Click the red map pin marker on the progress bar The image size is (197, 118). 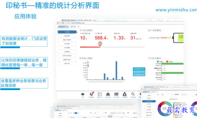100,44
